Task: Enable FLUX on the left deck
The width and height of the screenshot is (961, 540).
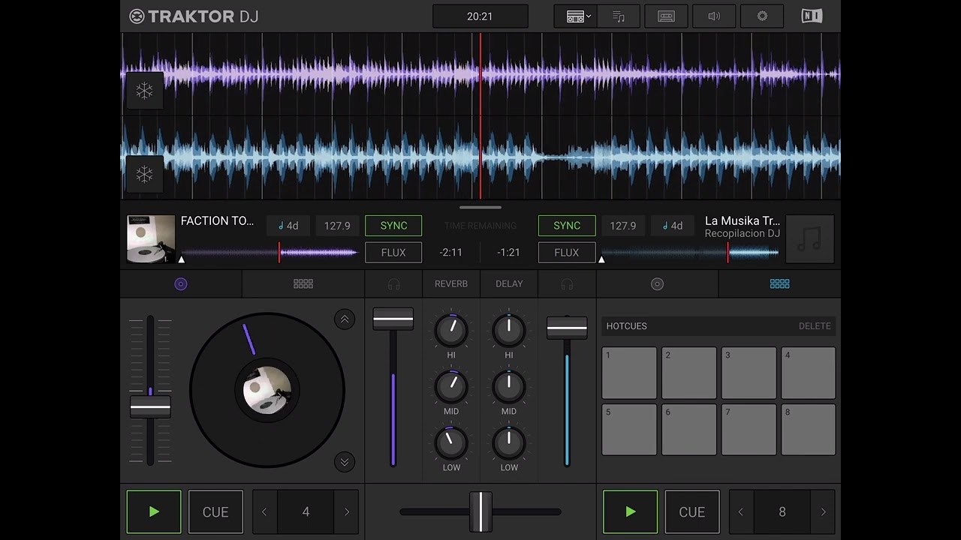Action: [x=393, y=253]
